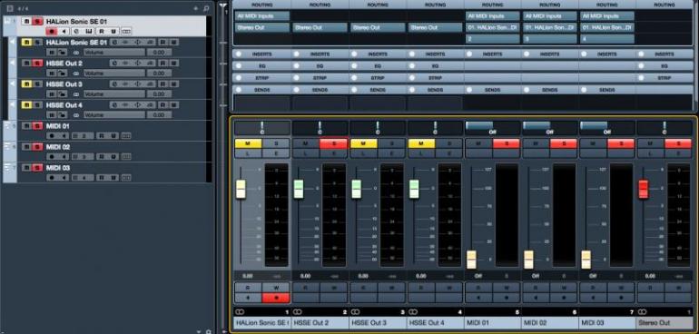Image resolution: width=699 pixels, height=334 pixels.
Task: Click the monitor button in HALion Sonic SE mixer channel
Action: pos(248,298)
